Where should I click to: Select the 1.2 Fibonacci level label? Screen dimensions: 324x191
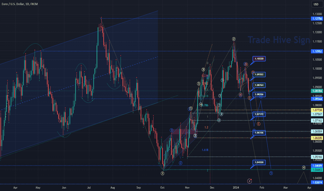pyautogui.click(x=206, y=127)
